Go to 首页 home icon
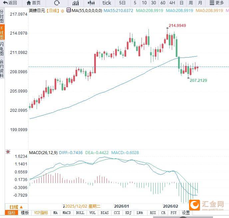229x218 pixels. point(33,3)
